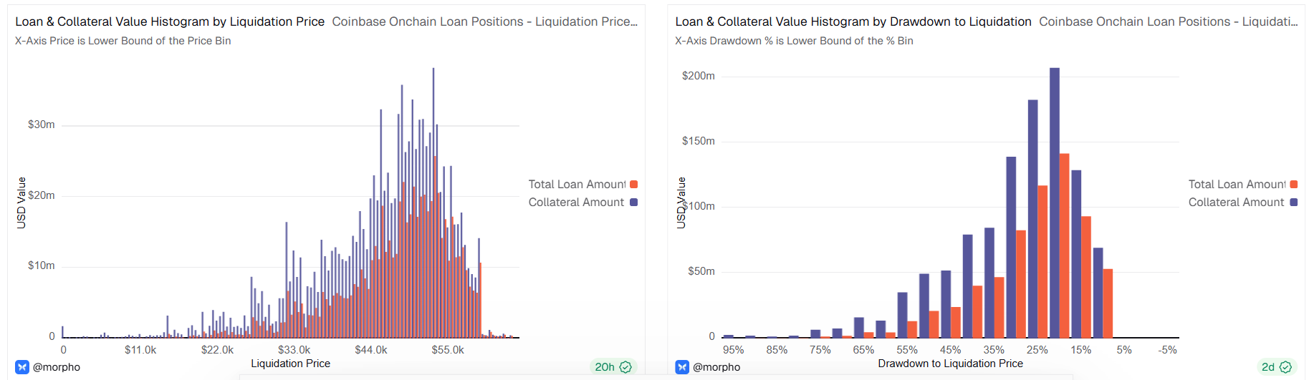This screenshot has height=380, width=1309.
Task: Click the 20h refresh age label
Action: pos(604,367)
